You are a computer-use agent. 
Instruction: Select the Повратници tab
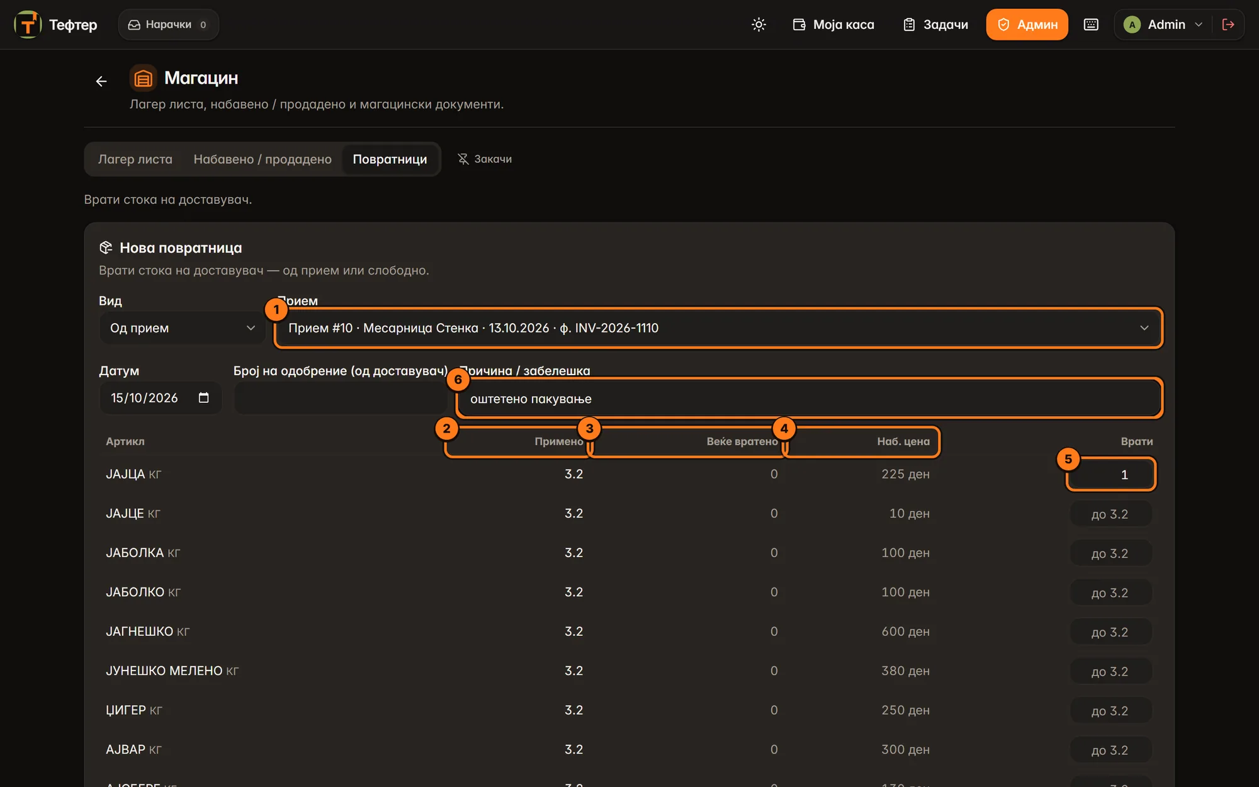click(x=390, y=159)
